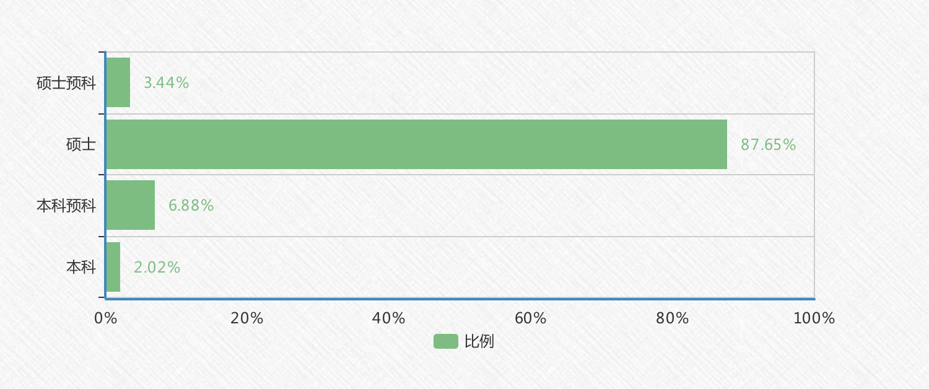Click the 本科预科 axis label
The image size is (929, 389).
(66, 206)
